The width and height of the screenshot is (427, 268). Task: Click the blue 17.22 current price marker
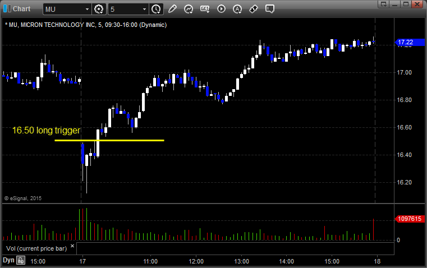[409, 42]
